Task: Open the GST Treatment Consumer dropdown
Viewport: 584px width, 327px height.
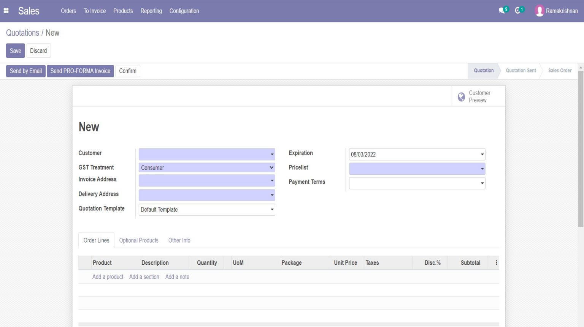Action: pos(207,167)
